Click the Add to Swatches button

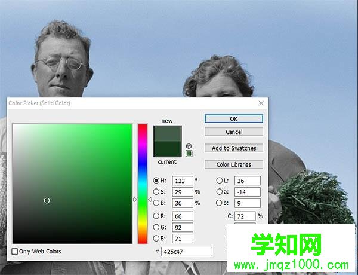click(234, 148)
